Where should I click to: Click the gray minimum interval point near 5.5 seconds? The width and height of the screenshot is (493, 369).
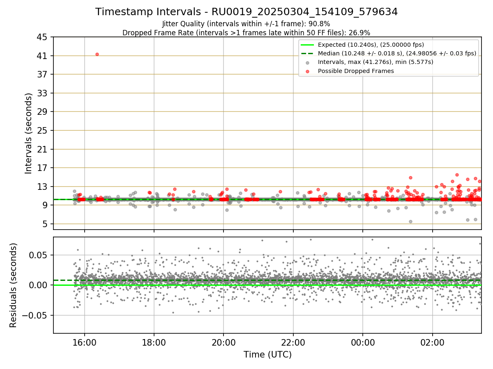click(x=410, y=221)
